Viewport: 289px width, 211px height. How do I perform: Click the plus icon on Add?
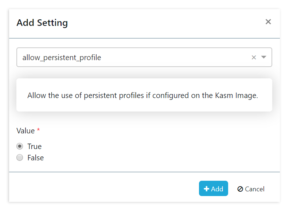tap(206, 189)
